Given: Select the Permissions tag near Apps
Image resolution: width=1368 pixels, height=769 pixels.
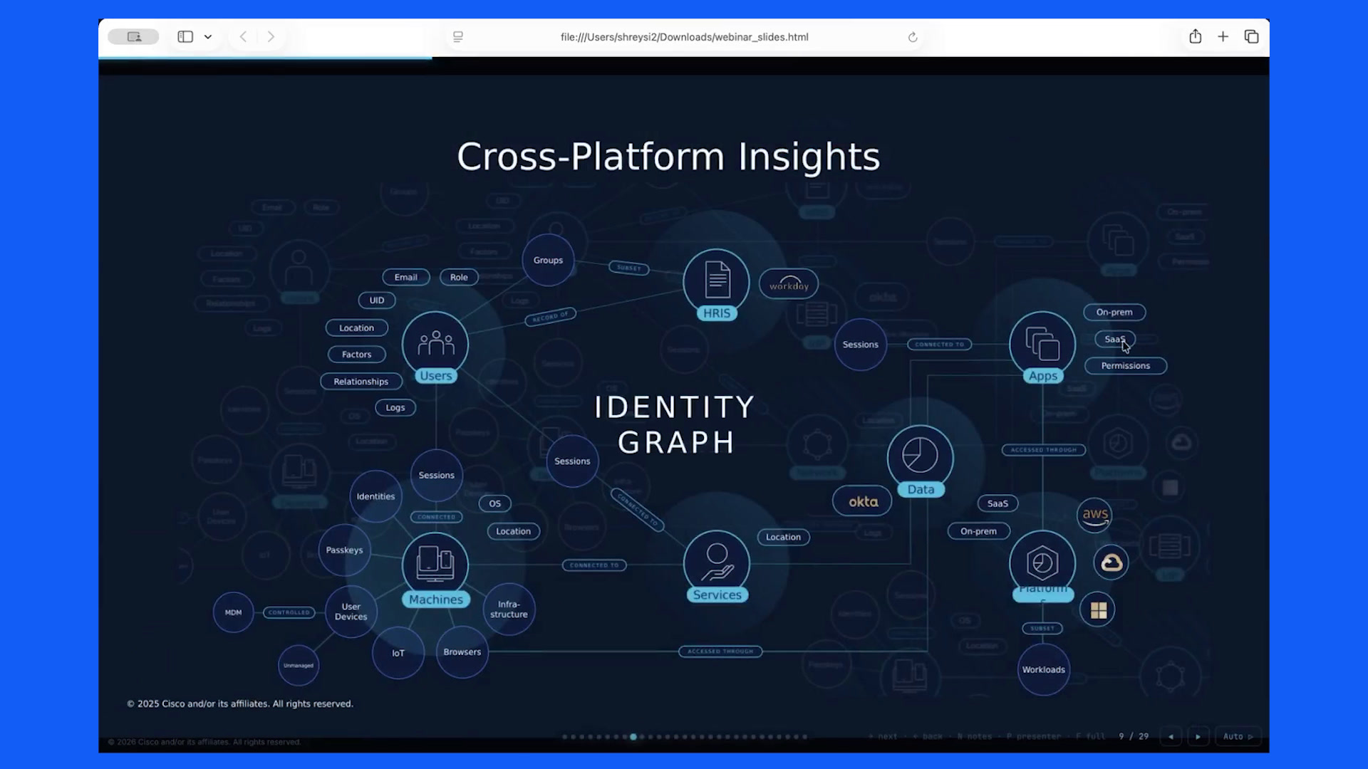Looking at the screenshot, I should point(1126,366).
